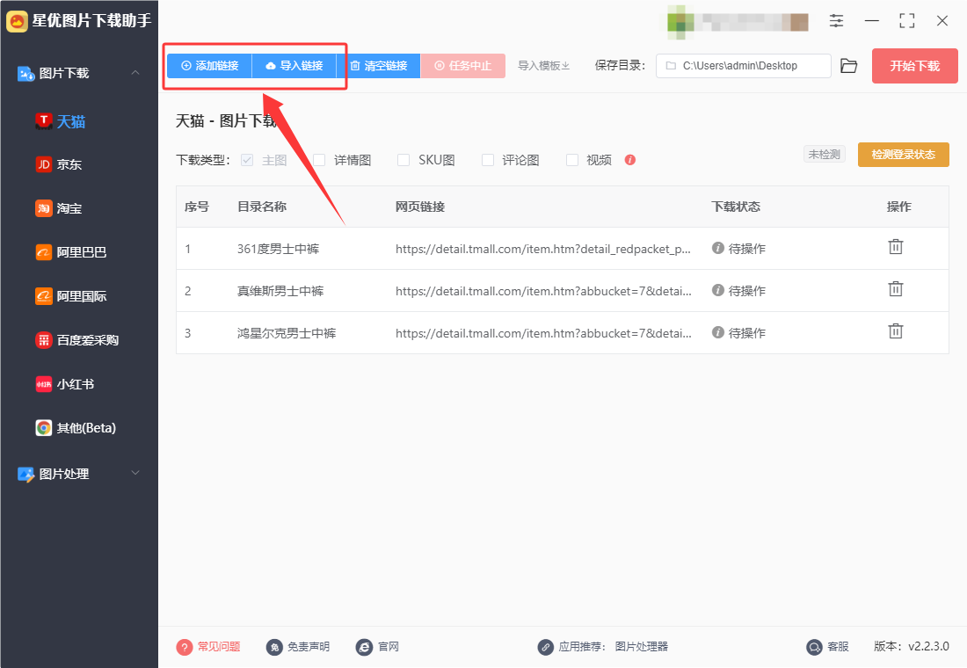
Task: Delete row 真维斯男士中裤 with trash icon
Action: coord(896,288)
